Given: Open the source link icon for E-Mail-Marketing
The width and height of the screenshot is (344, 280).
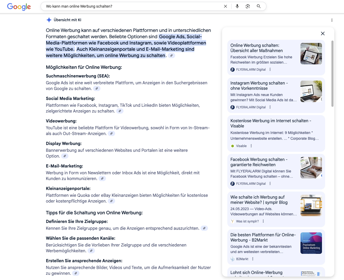Looking at the screenshot, I should [x=102, y=178].
